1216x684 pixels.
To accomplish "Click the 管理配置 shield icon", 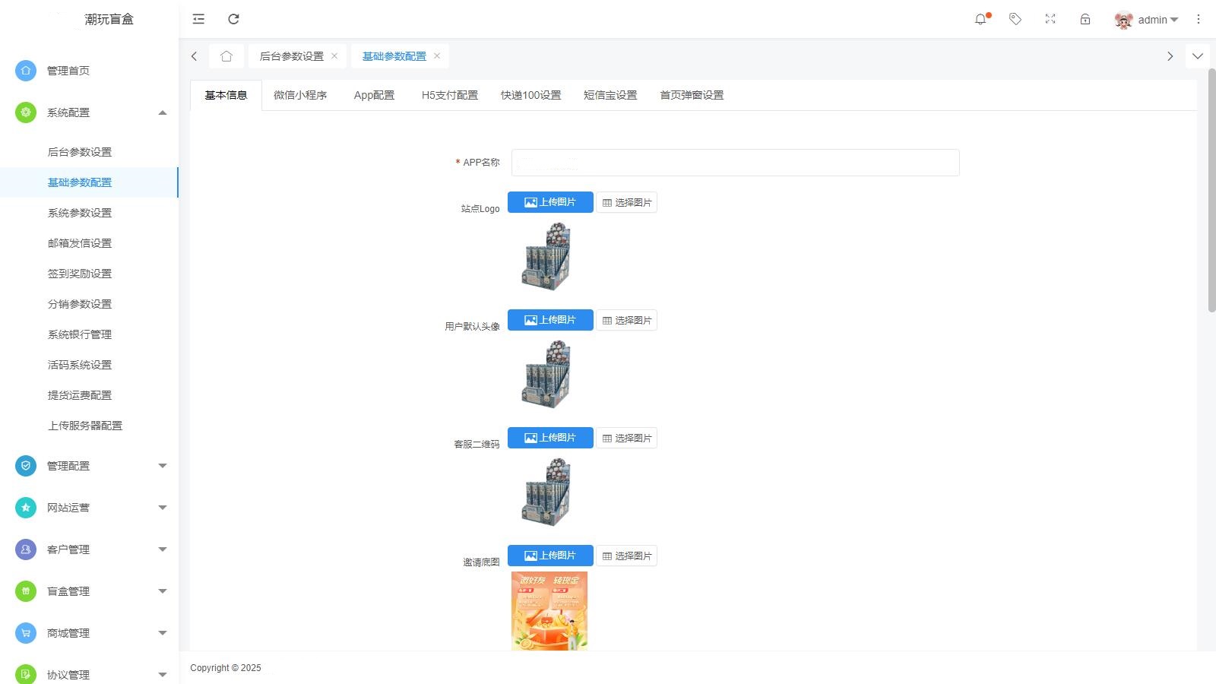I will 26,466.
